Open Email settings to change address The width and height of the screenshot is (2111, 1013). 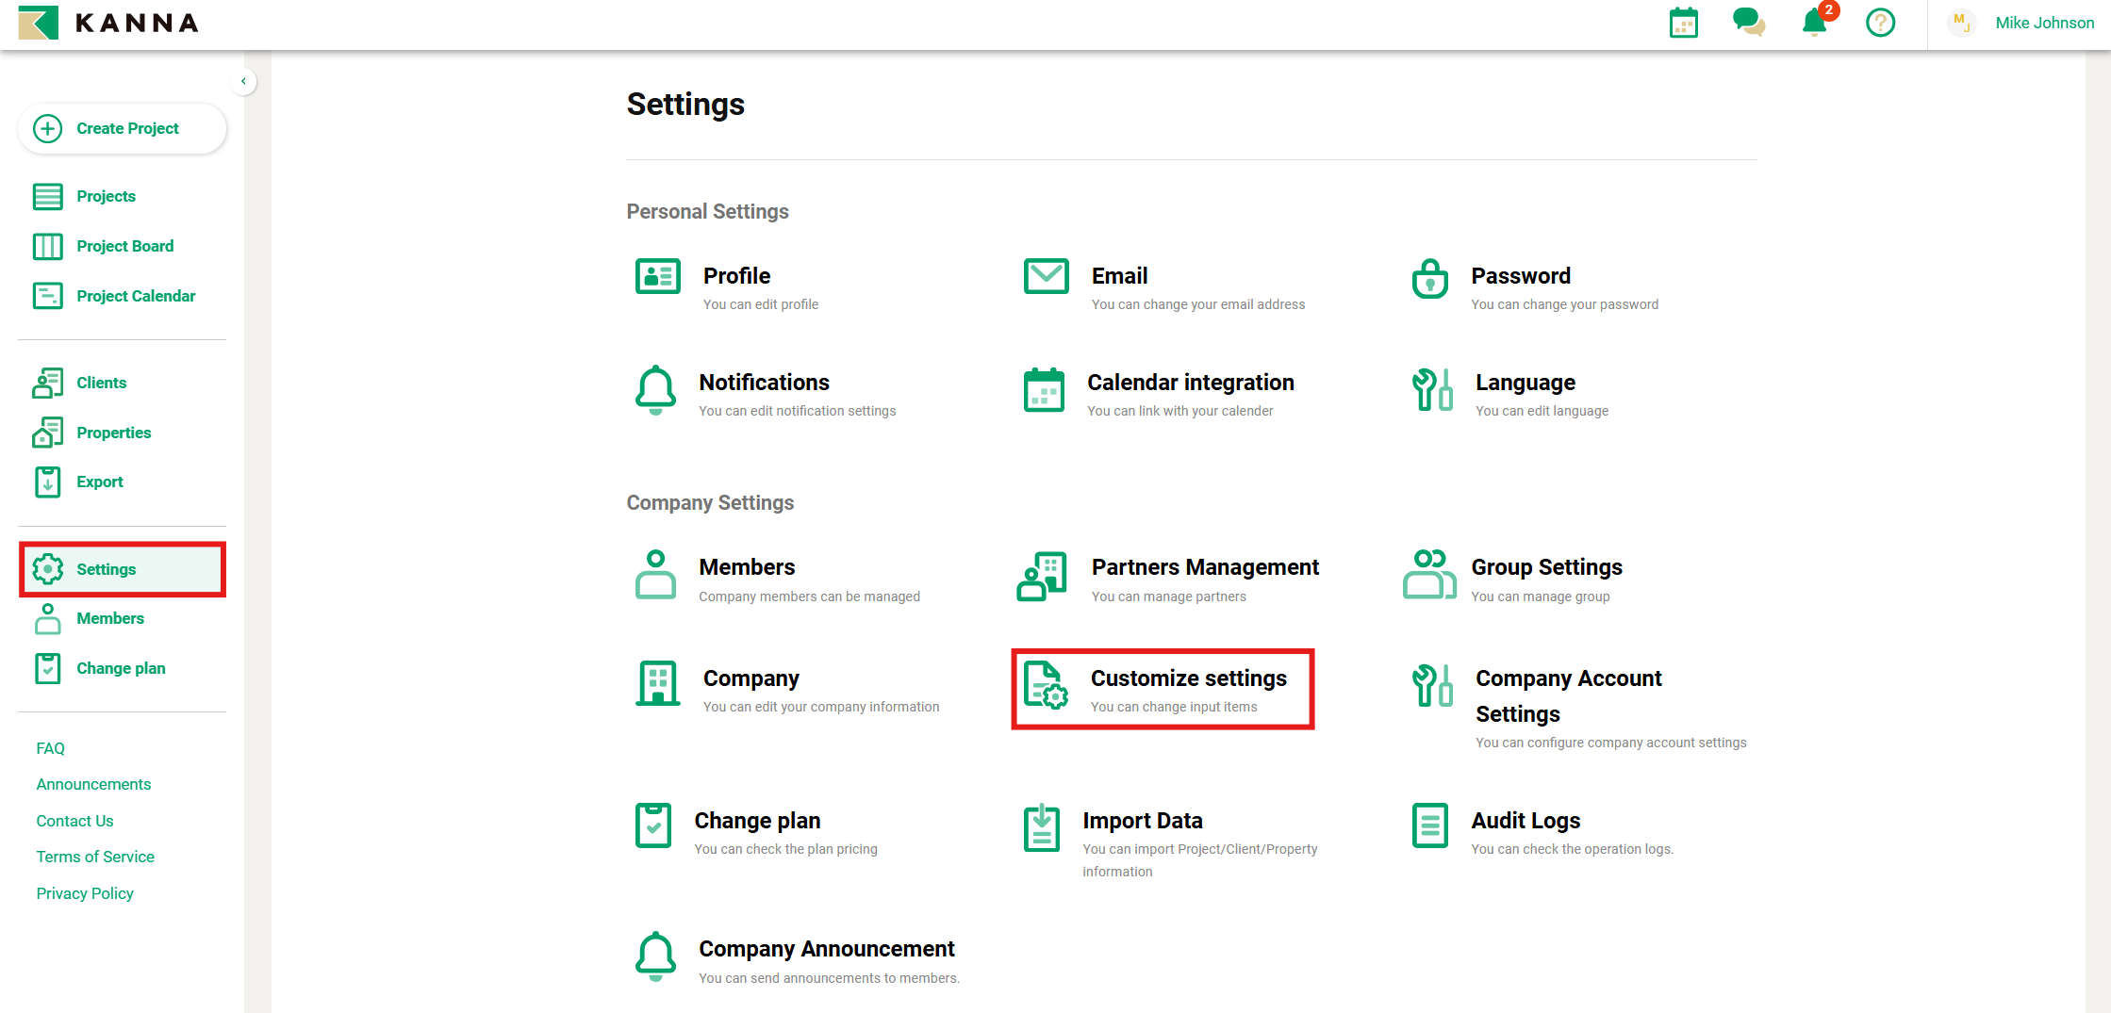click(x=1119, y=276)
